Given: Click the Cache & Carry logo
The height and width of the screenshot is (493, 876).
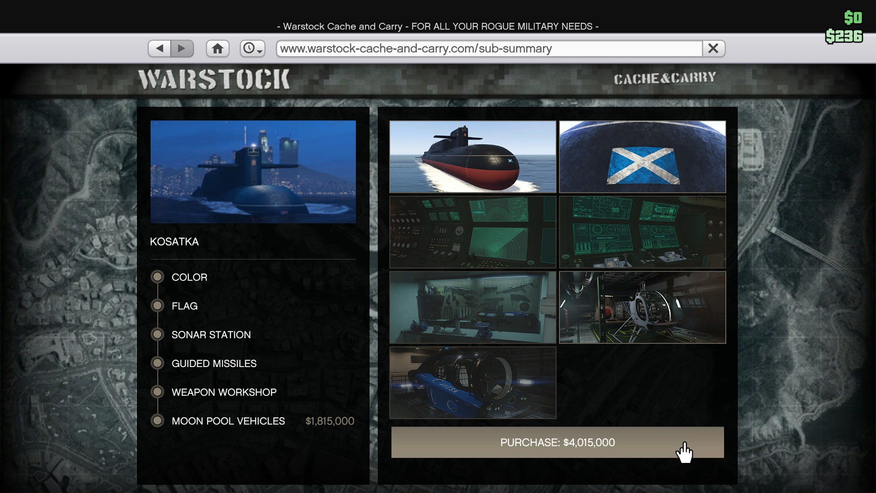Looking at the screenshot, I should point(665,79).
